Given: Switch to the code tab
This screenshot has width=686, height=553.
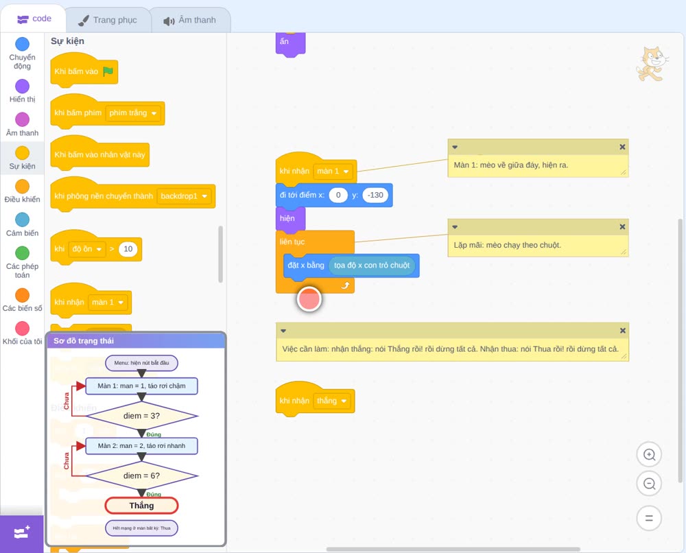Looking at the screenshot, I should coord(34,19).
